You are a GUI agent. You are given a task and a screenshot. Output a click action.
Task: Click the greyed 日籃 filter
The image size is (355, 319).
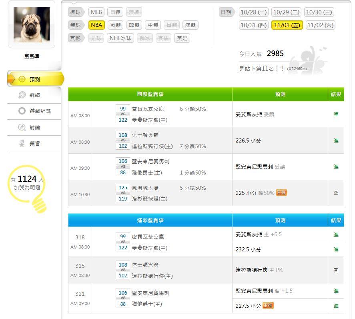pos(172,25)
